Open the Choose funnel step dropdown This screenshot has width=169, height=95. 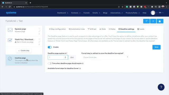[105, 57]
